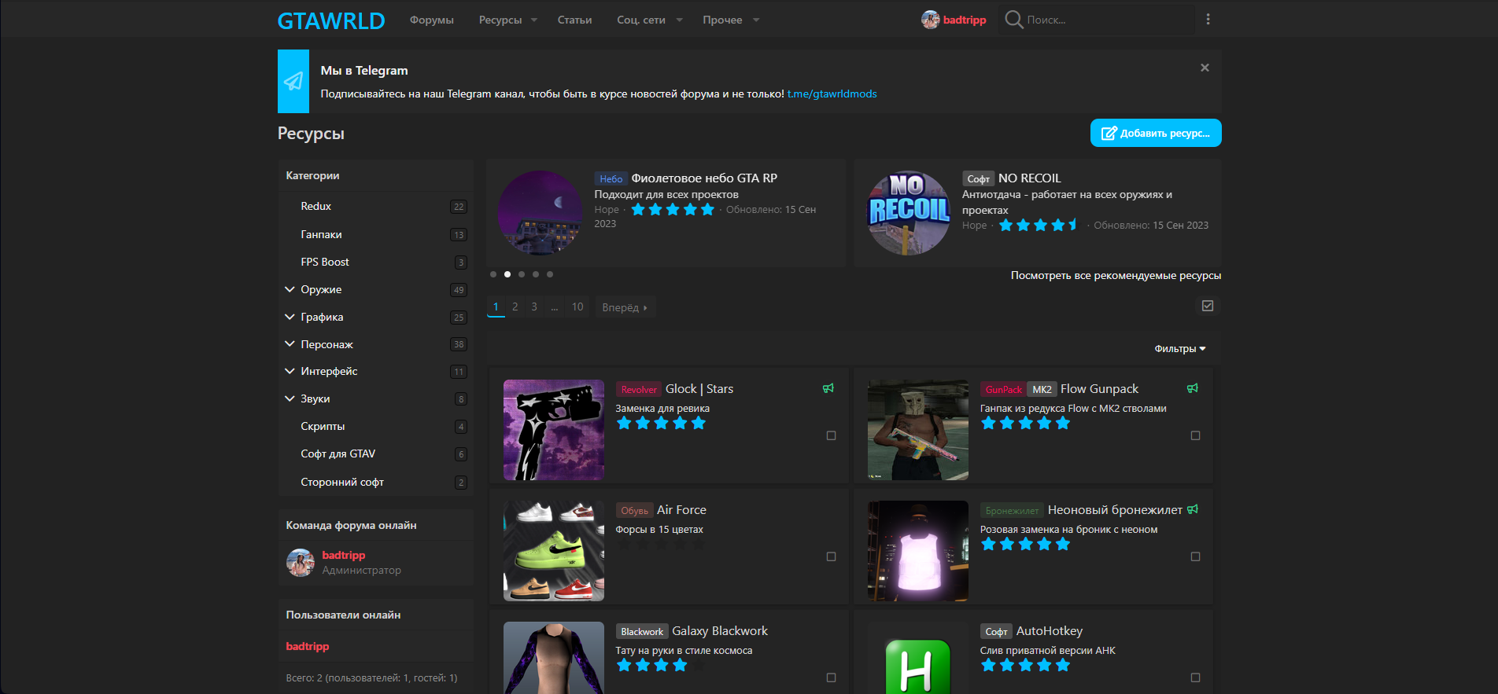The height and width of the screenshot is (694, 1498).
Task: Select the last carousel dot
Action: coord(550,274)
